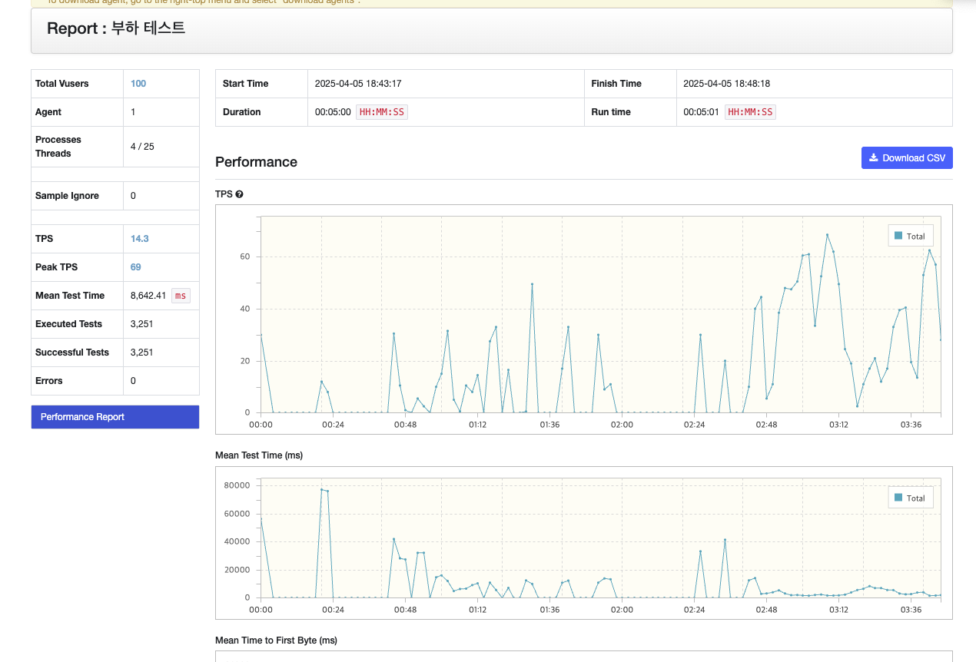Viewport: 976px width, 662px height.
Task: Click the HH:MM:SS badge next to Run time
Action: (x=750, y=112)
